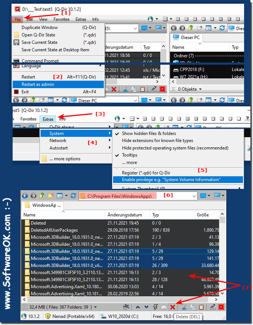
Task: Go forward in the WindowsApps pane
Action: pyautogui.click(x=33, y=196)
